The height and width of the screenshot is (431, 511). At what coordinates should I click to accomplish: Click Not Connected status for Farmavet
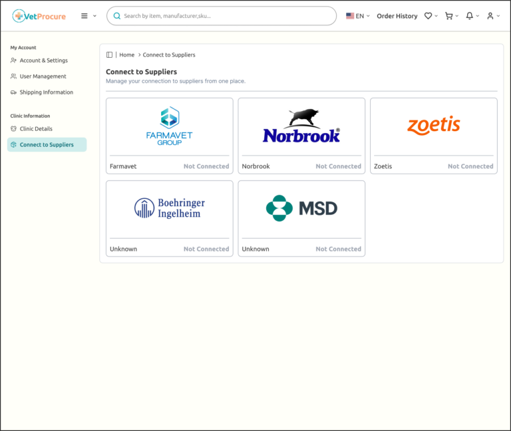point(206,166)
